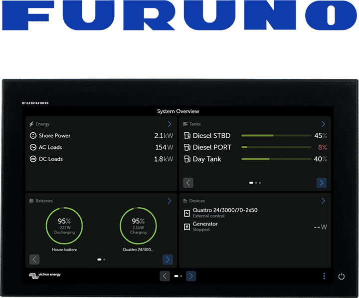Click the Shore Power icon
Viewport: 359px width, 298px height.
click(33, 136)
